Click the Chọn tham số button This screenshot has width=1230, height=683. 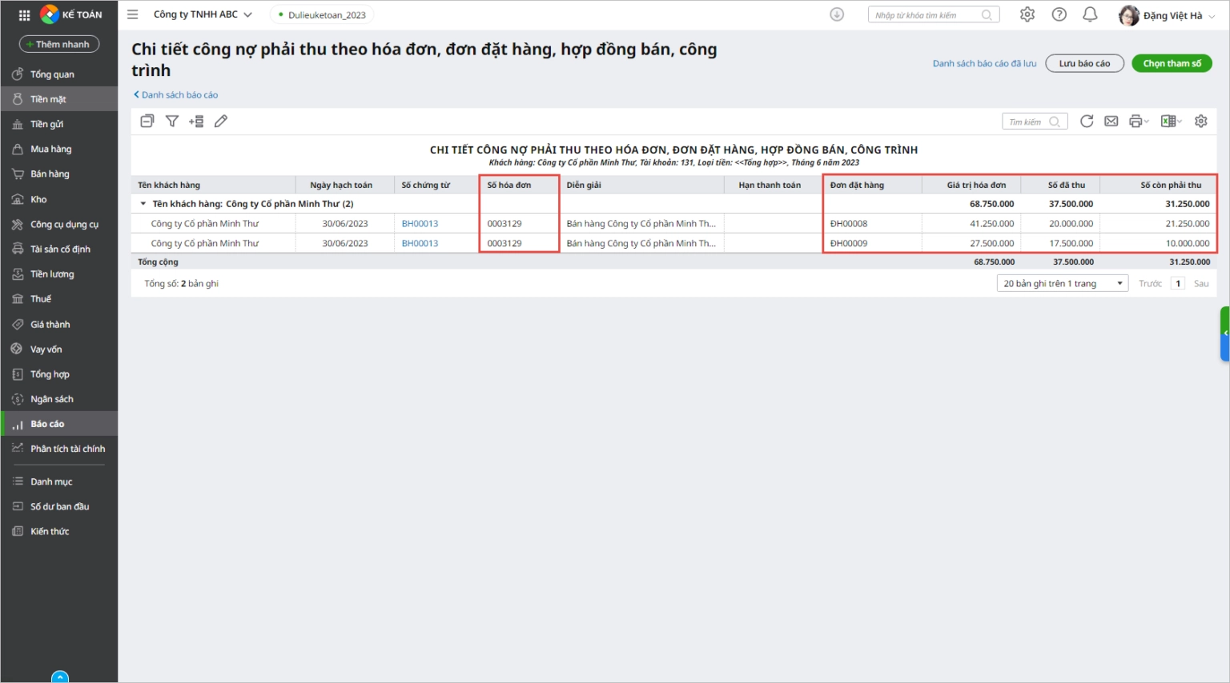tap(1172, 63)
